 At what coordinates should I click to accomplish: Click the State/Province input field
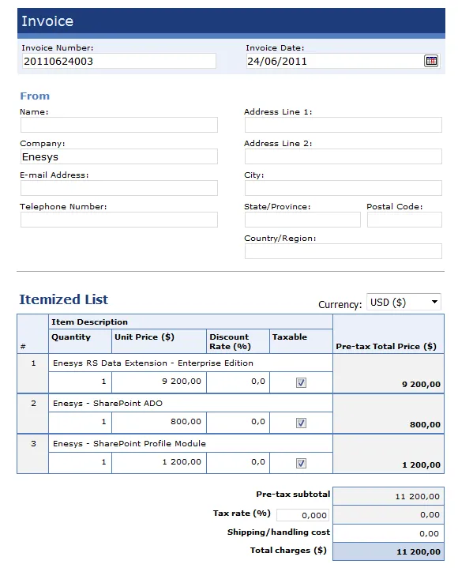pos(302,220)
